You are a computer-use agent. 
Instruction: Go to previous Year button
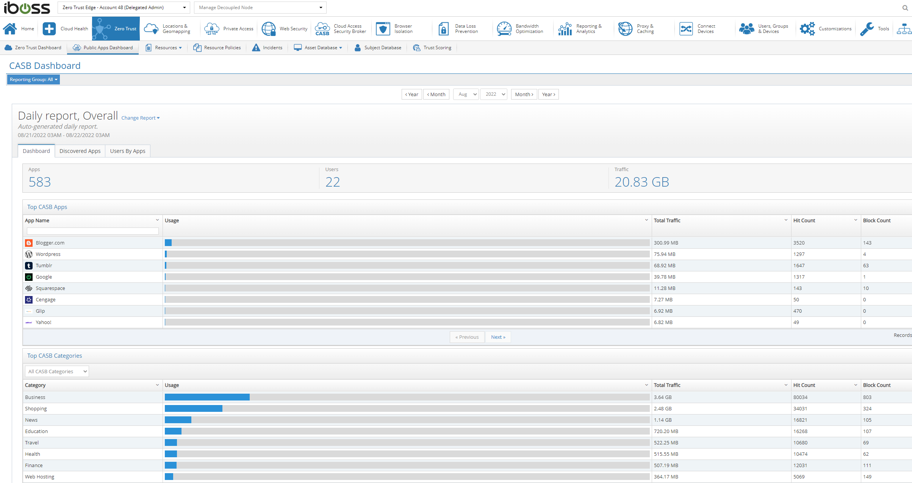coord(412,94)
